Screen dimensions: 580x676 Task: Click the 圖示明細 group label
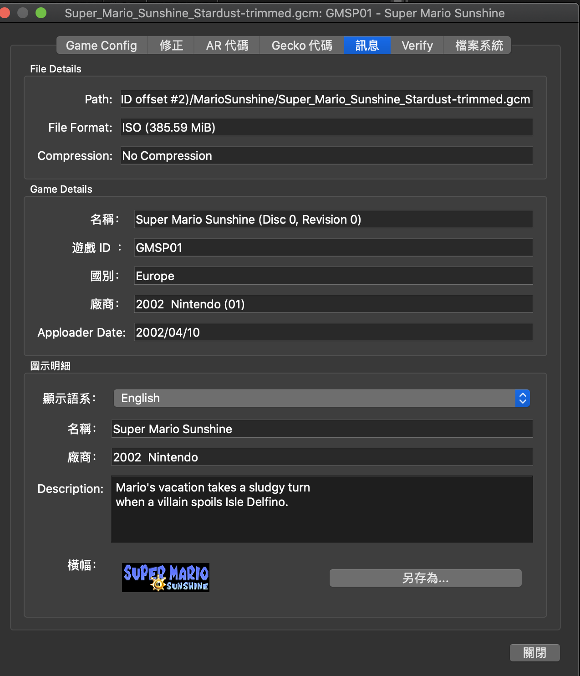(50, 366)
